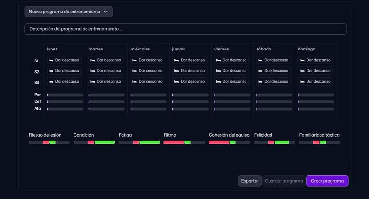Click the martes column header
The image size is (369, 199).
[x=96, y=49]
